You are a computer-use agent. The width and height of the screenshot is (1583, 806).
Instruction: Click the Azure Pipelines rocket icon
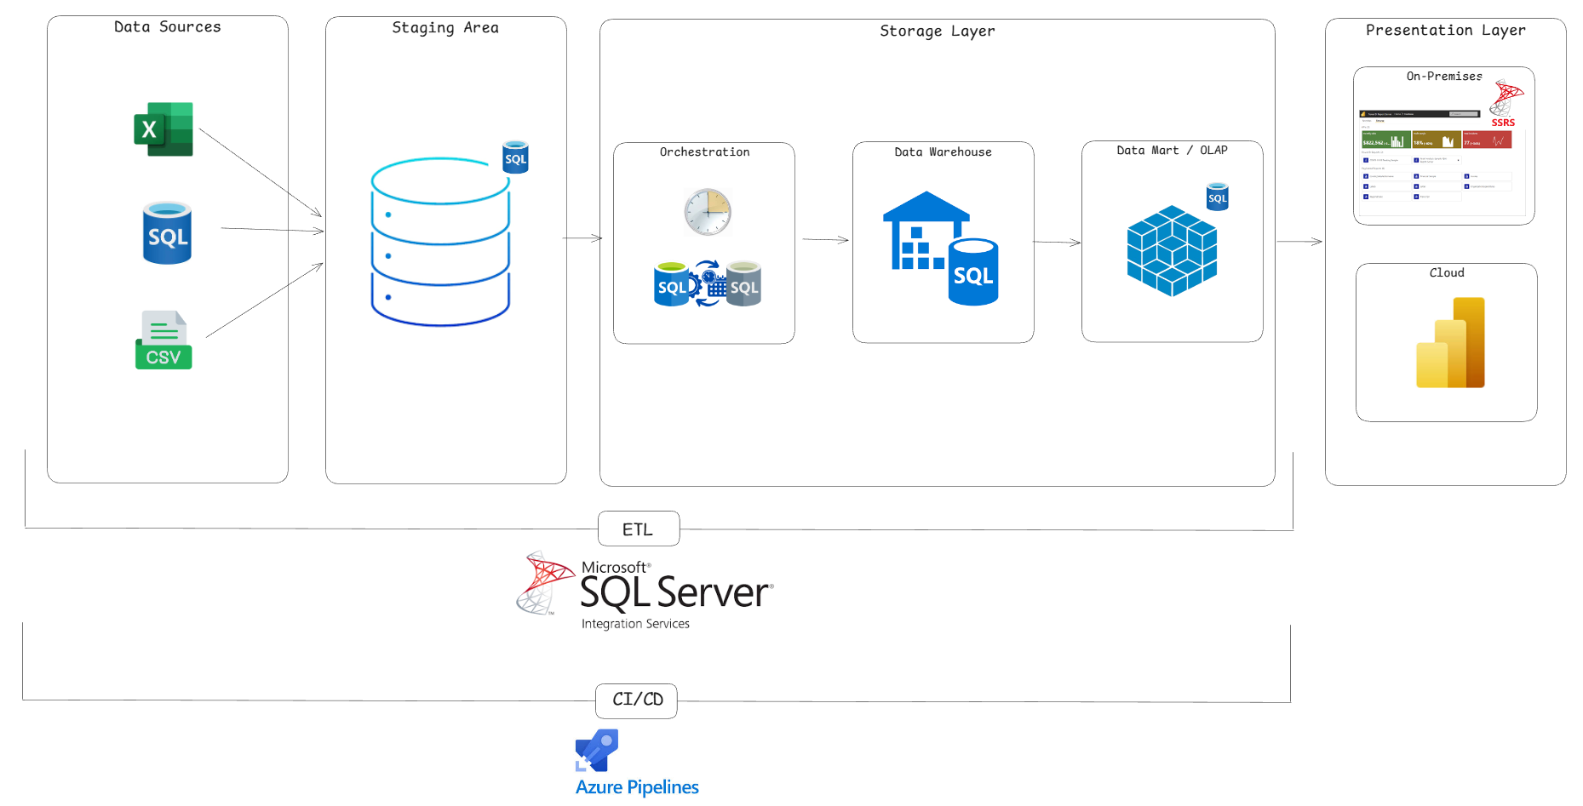[x=597, y=750]
